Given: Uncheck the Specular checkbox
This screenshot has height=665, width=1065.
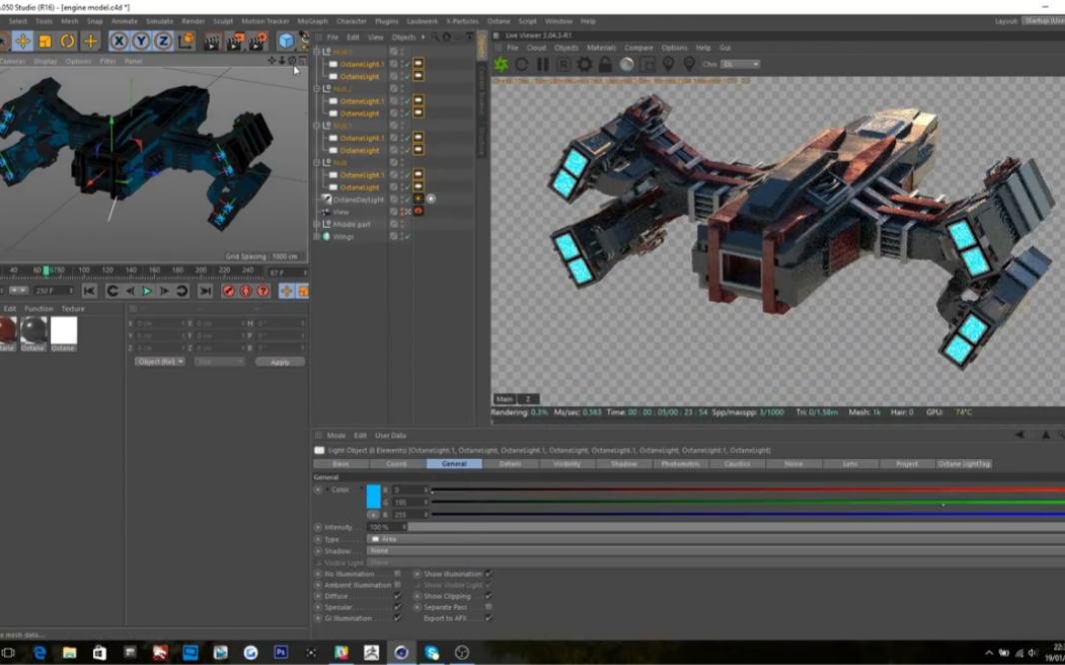Looking at the screenshot, I should [x=398, y=607].
